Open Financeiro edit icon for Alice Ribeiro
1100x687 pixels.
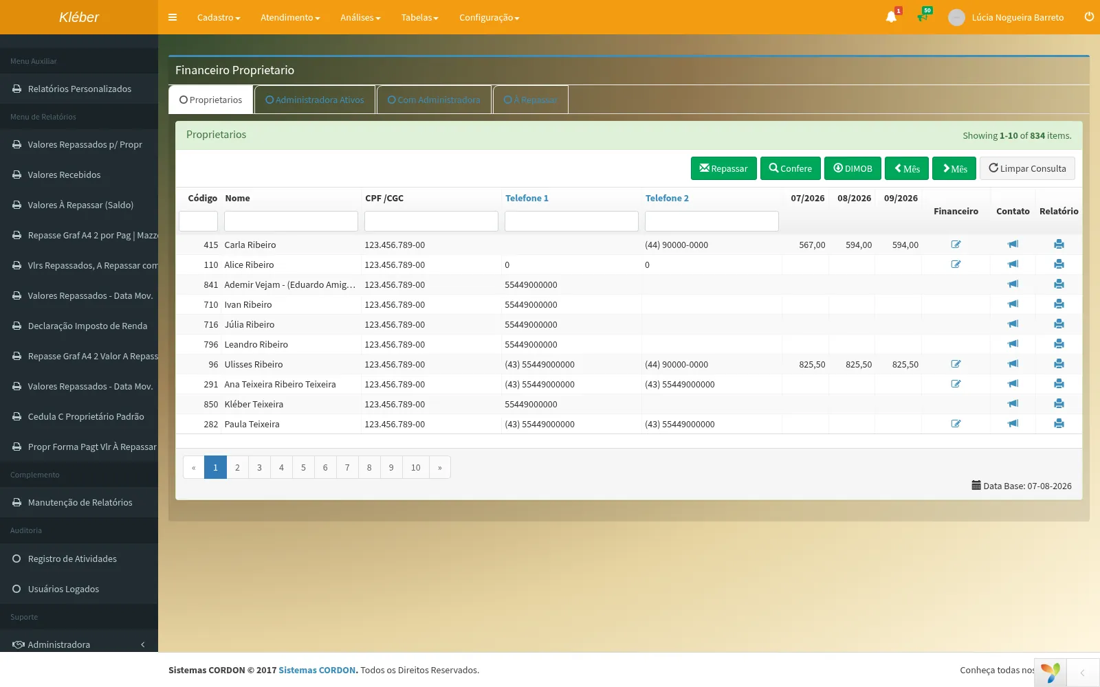(956, 264)
